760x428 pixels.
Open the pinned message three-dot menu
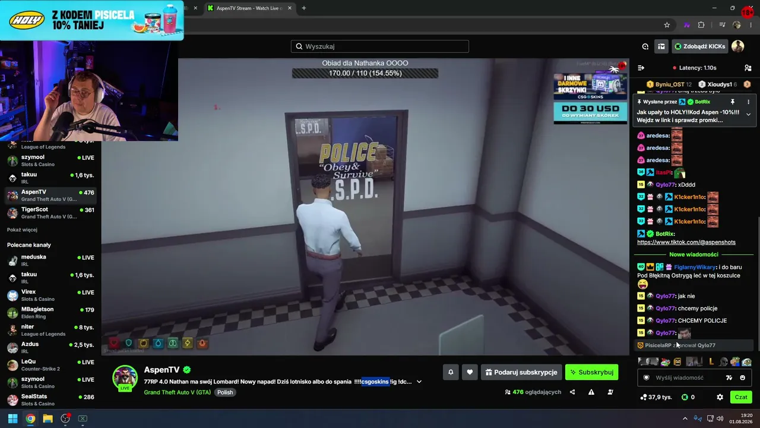coord(748,102)
